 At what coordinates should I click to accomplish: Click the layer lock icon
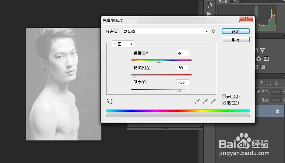click(278, 111)
